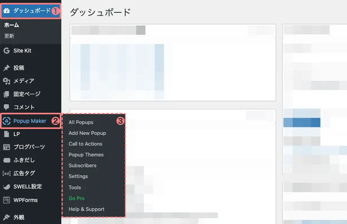Viewport: 347px width, 224px height.
Task: Select the 広告タグ [ad] icon
Action: 7,173
